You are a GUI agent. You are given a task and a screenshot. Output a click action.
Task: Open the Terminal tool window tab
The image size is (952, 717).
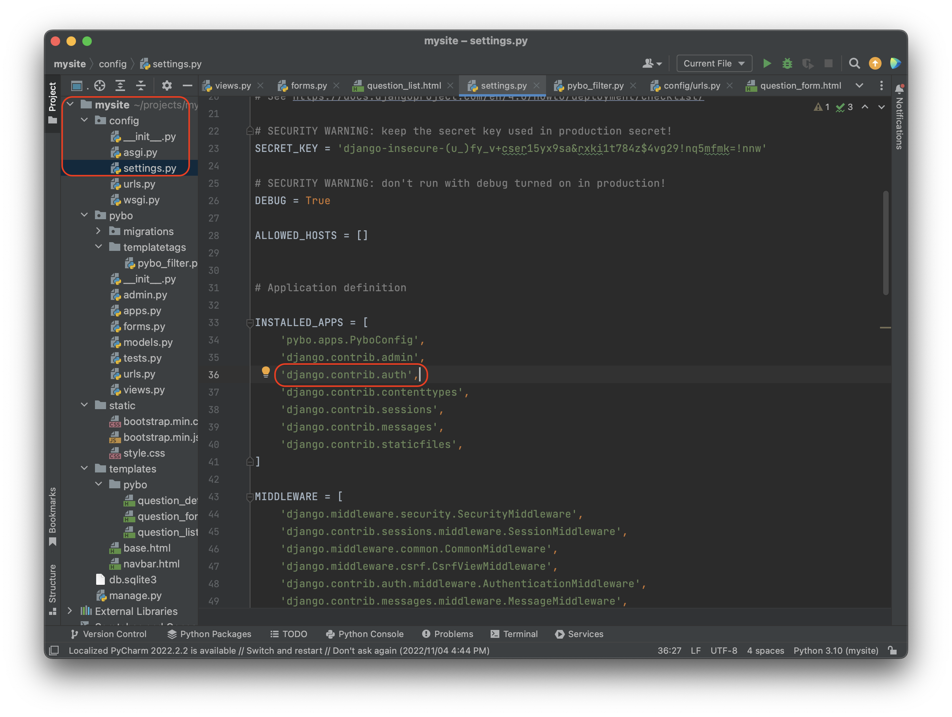point(514,634)
